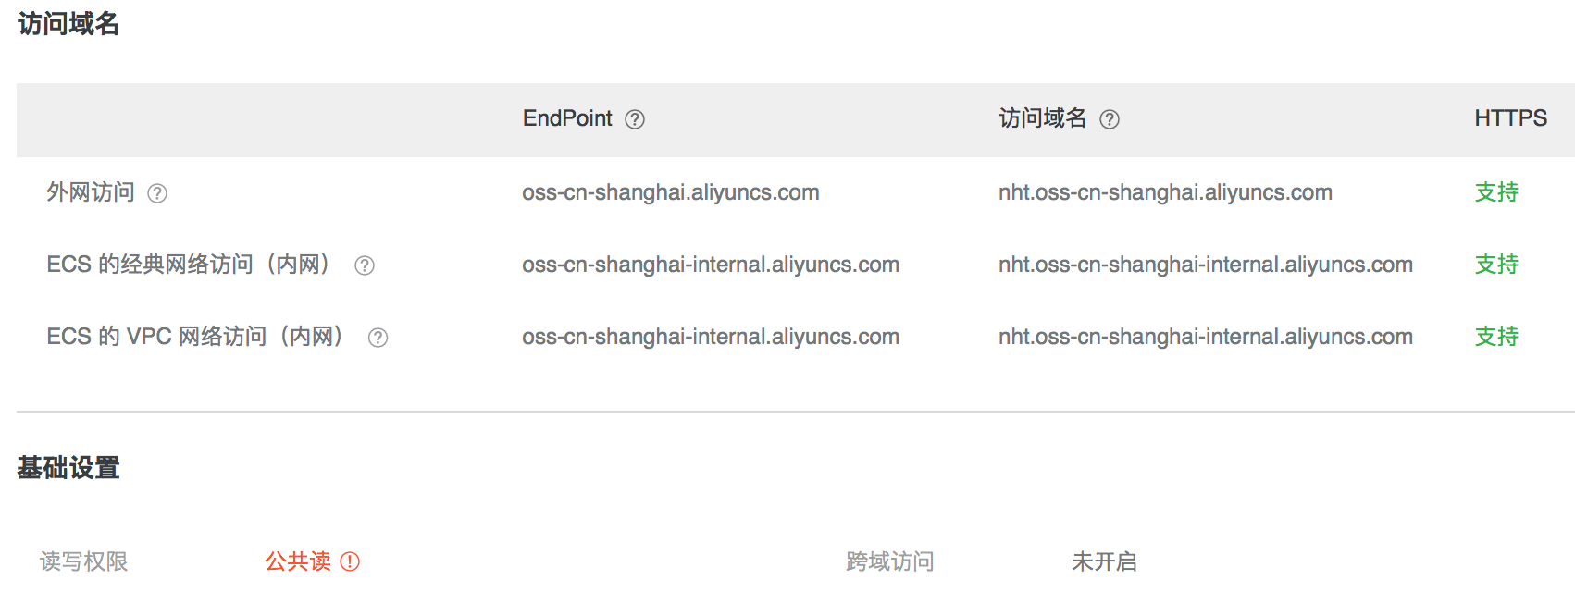Viewport: 1575px width, 592px height.
Task: Select the oss-cn-shanghai.aliyuncs.com endpoint text
Action: click(671, 192)
